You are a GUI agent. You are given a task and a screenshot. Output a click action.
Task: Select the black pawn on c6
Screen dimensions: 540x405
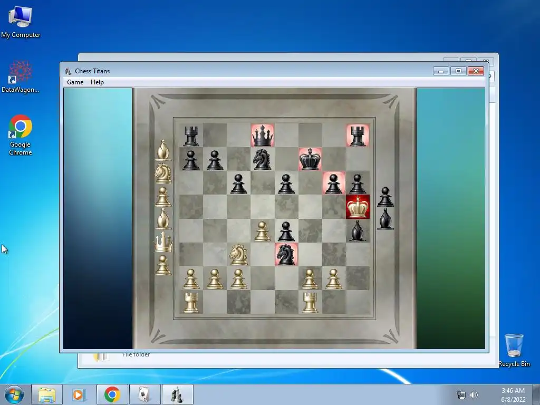239,184
